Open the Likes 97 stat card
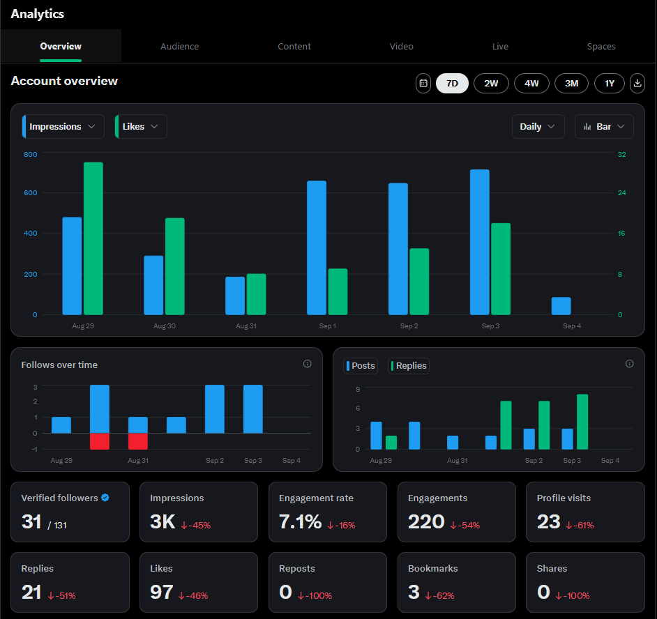657x619 pixels. pyautogui.click(x=199, y=582)
